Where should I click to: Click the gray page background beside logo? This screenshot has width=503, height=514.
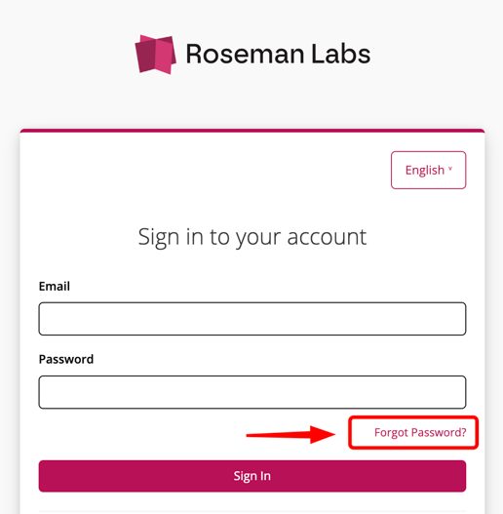(x=65, y=54)
